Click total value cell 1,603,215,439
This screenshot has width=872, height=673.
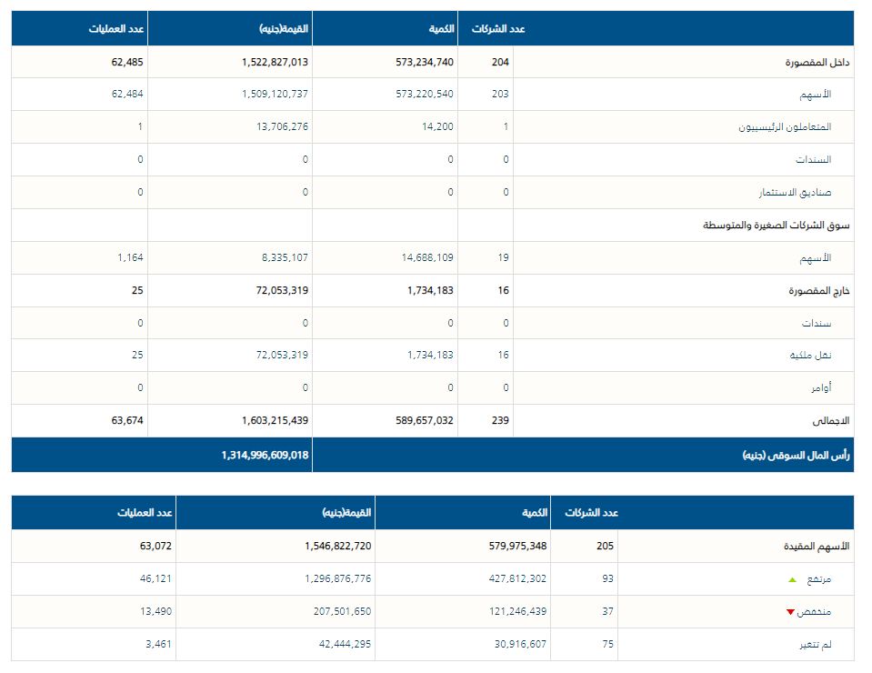(276, 421)
